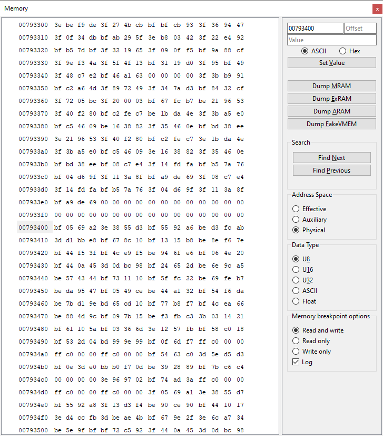383x436 pixels.
Task: Set the data type to U32
Action: 303,280
